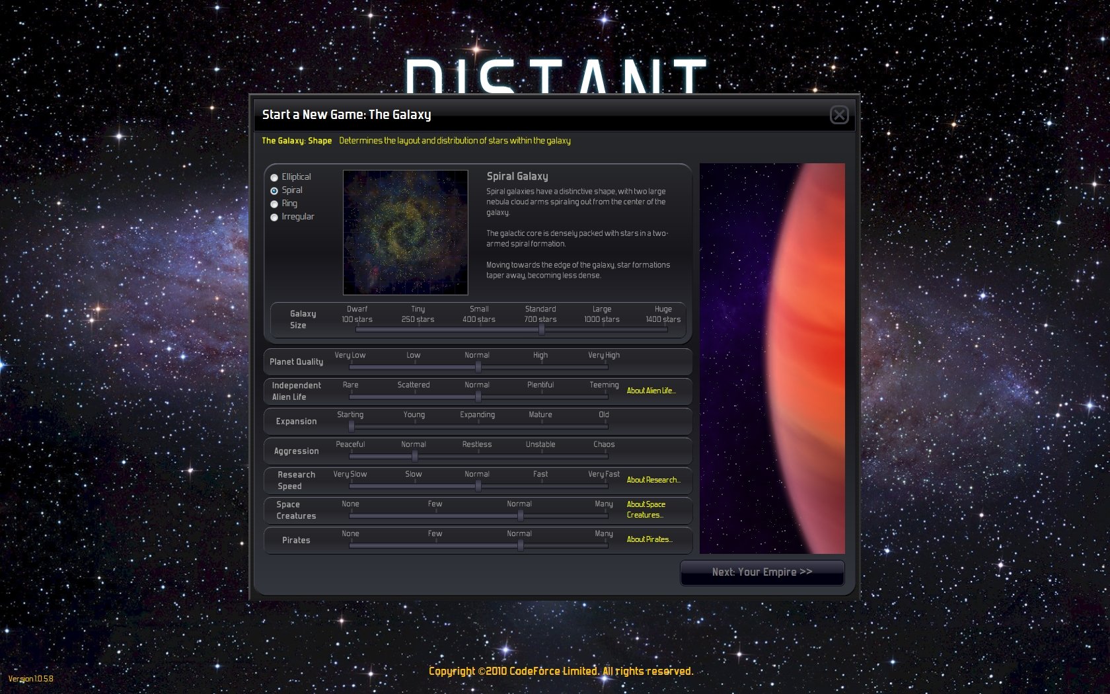1110x694 pixels.
Task: Click the Expansion slider handle
Action: click(351, 426)
